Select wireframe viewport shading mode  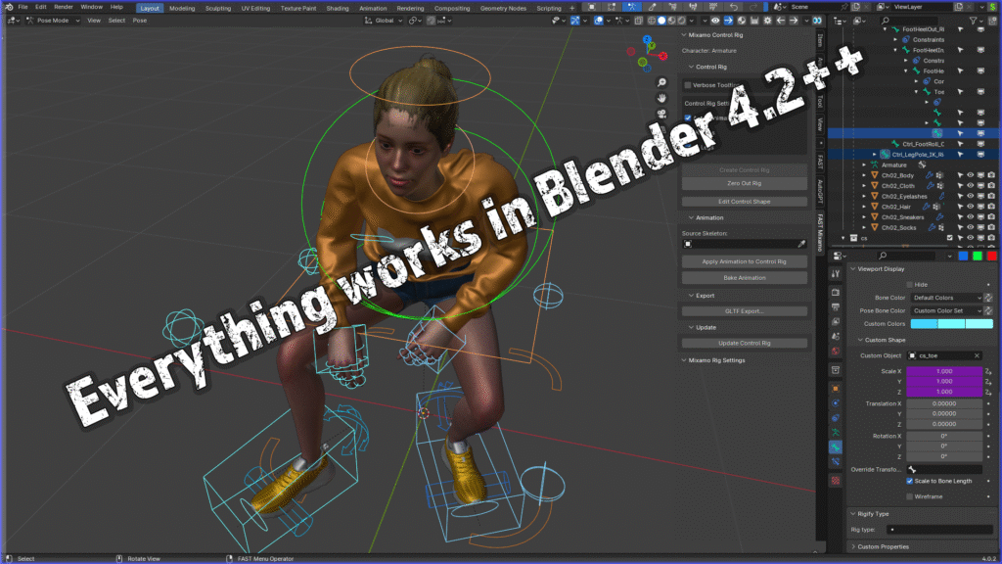pos(651,21)
